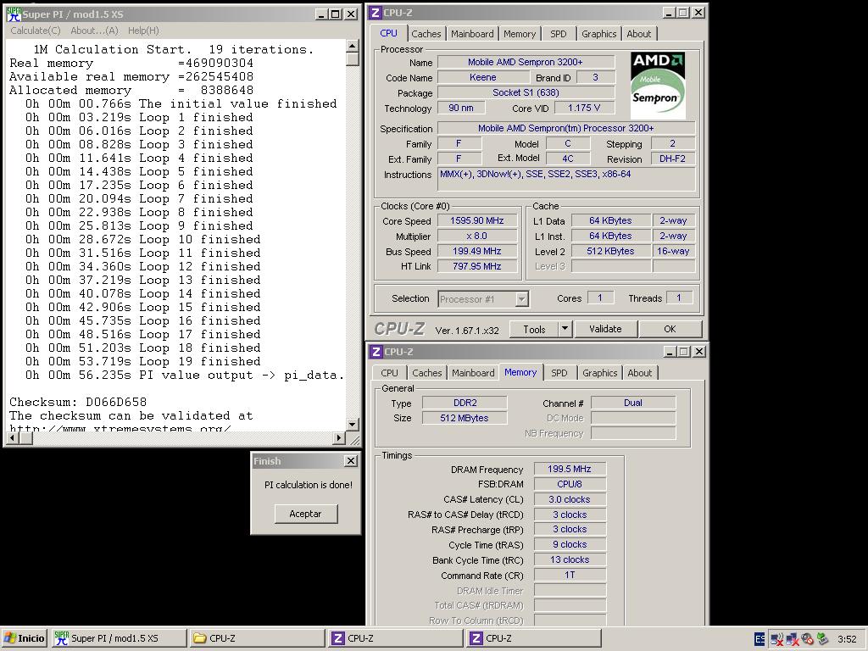Click OK in the CPU-Z window

click(x=670, y=329)
